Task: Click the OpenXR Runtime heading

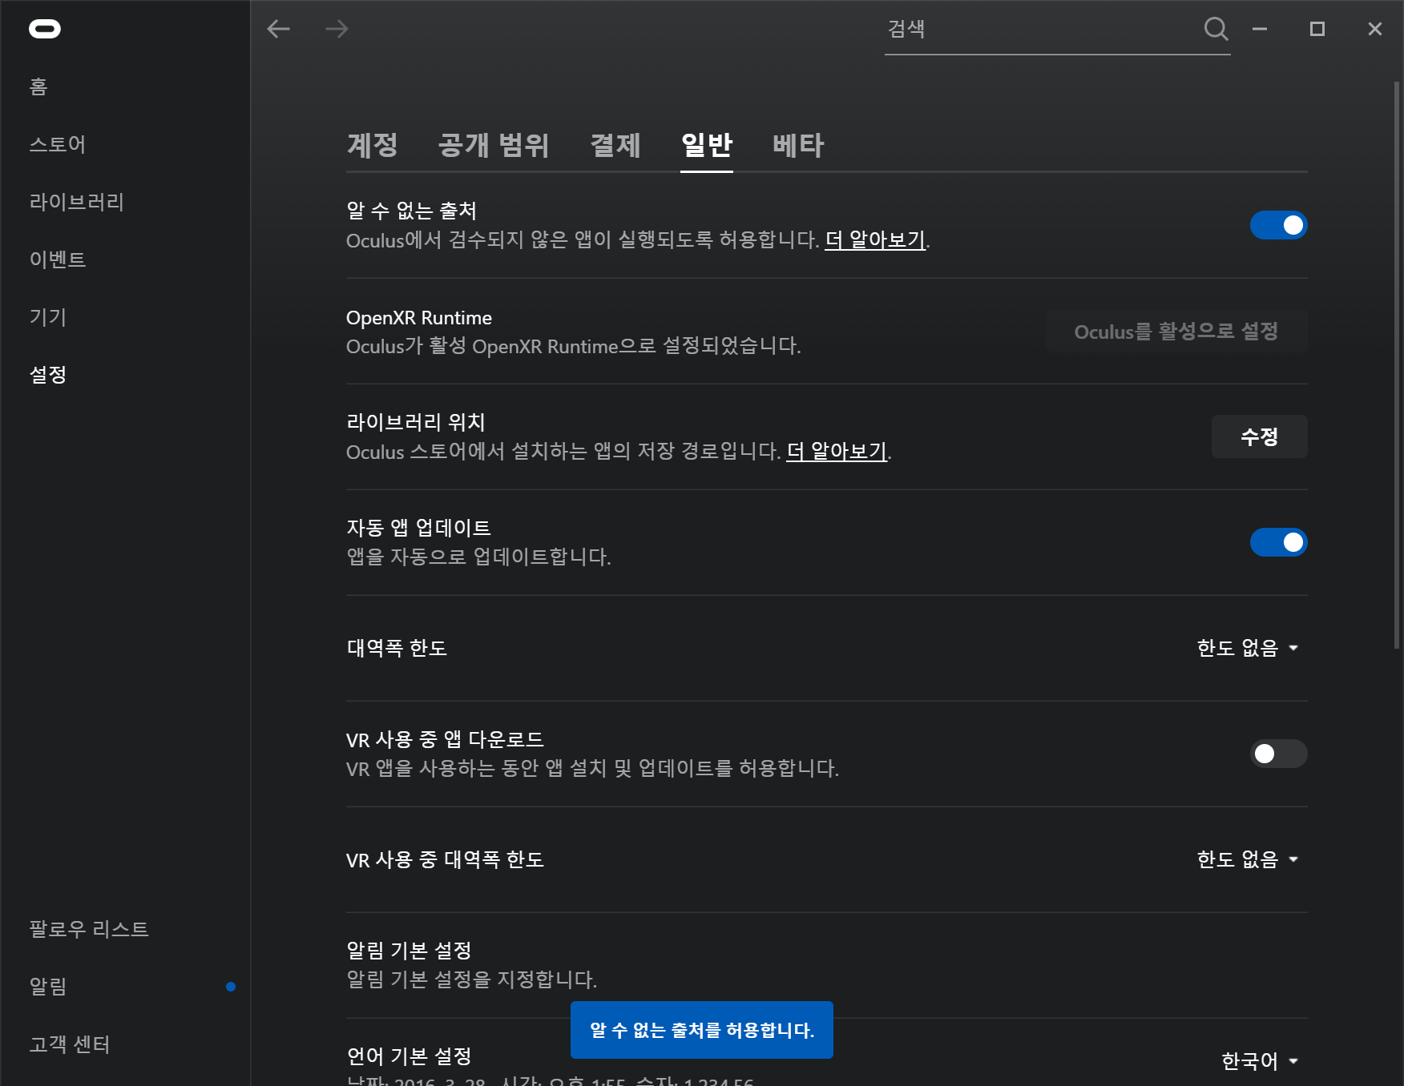Action: [419, 318]
